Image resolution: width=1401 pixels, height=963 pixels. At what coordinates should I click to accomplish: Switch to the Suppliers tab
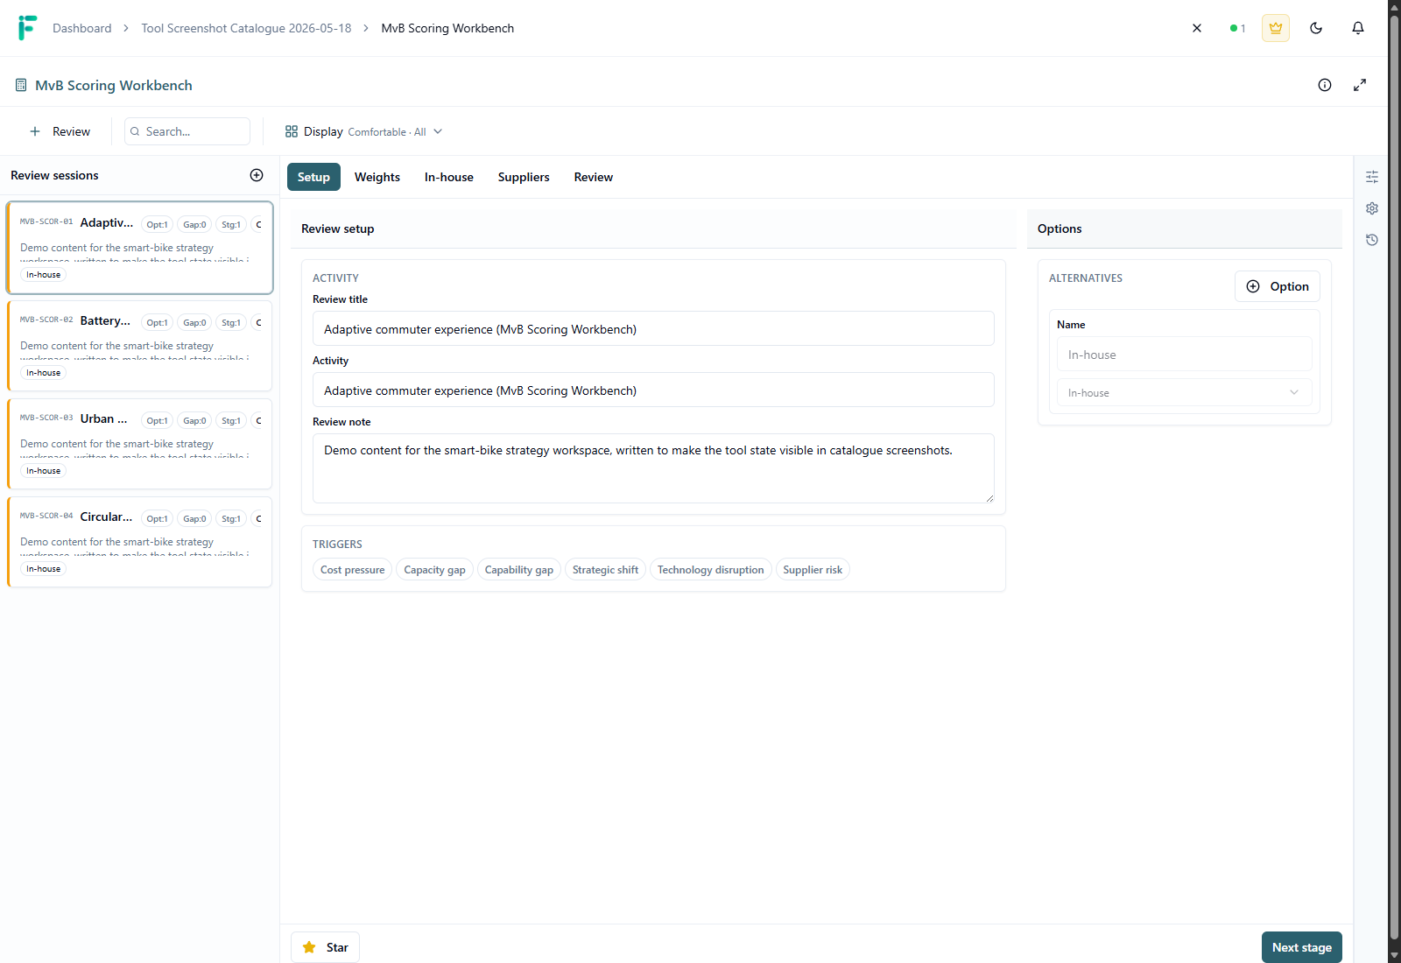click(524, 177)
